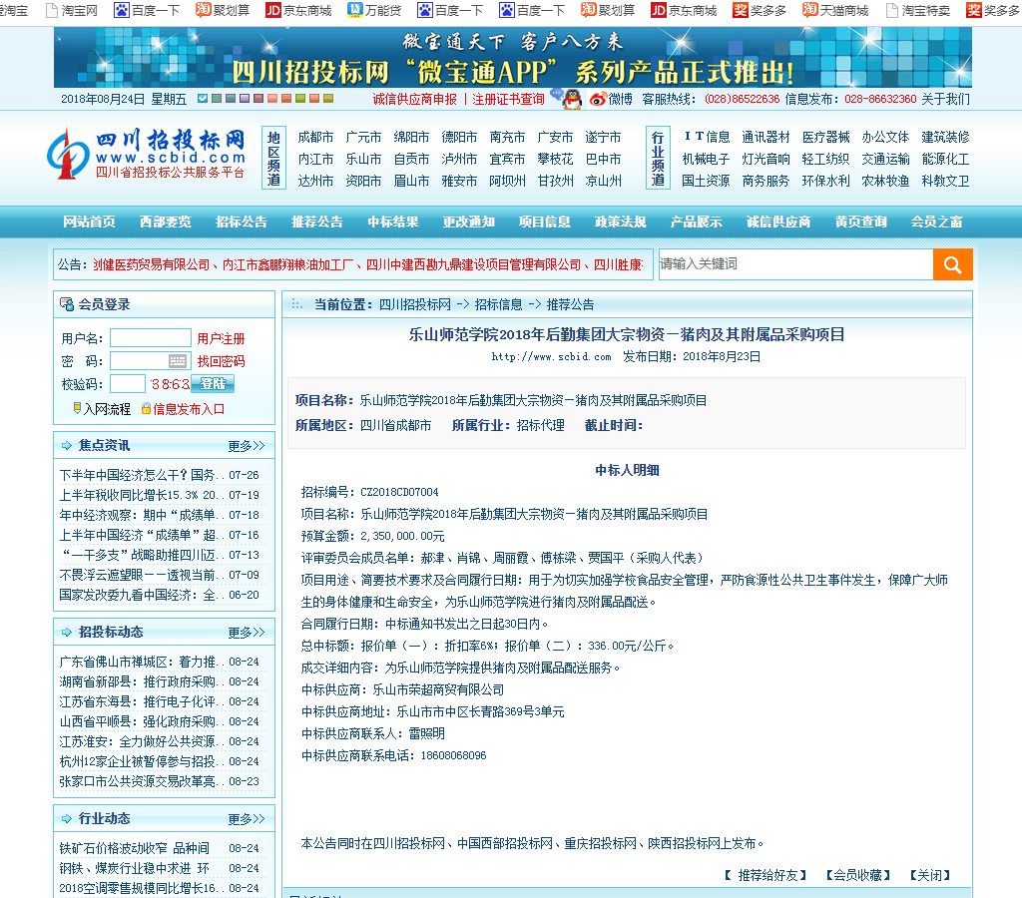1022x898 pixels.
Task: Click the 四川招投标网 site logo
Action: pos(147,153)
